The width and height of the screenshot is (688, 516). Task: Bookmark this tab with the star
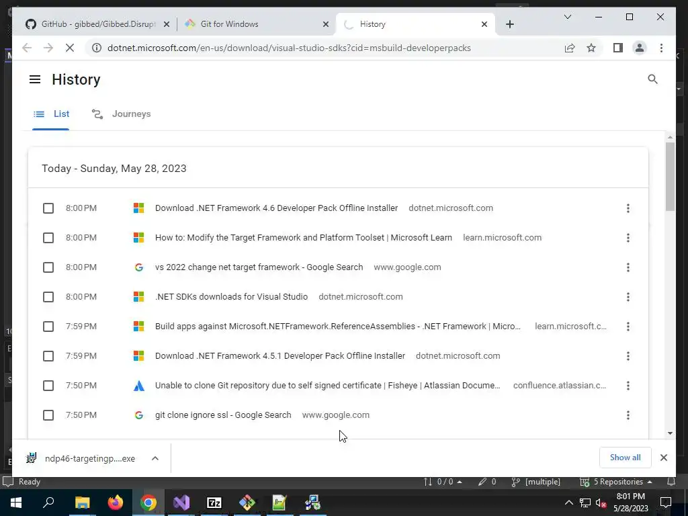coord(591,48)
